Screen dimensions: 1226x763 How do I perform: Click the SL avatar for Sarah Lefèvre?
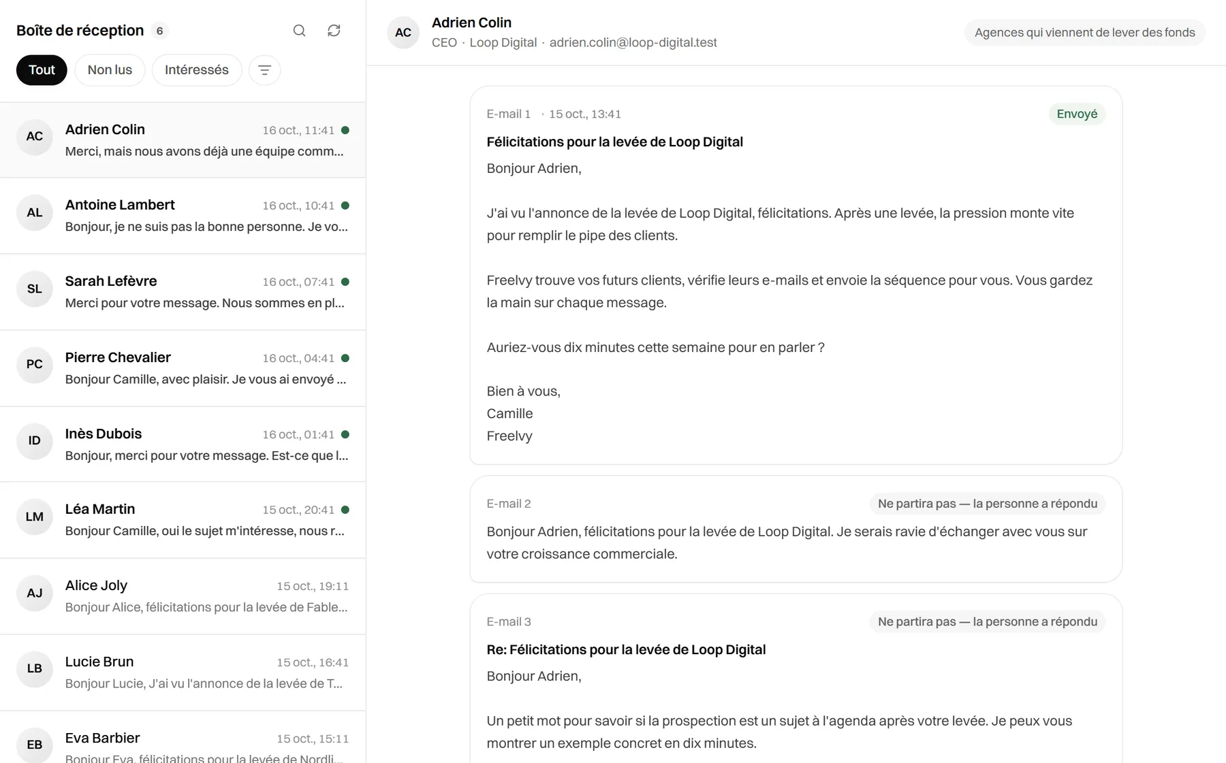coord(35,289)
